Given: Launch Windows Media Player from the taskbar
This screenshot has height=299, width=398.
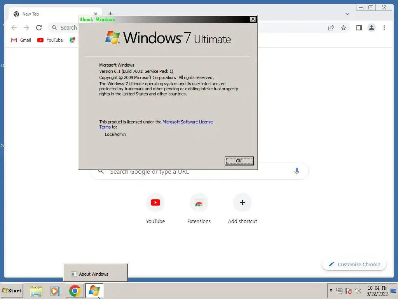Looking at the screenshot, I should click(55, 291).
